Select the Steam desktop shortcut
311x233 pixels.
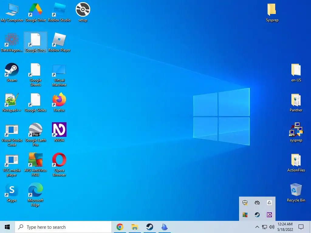pyautogui.click(x=12, y=73)
